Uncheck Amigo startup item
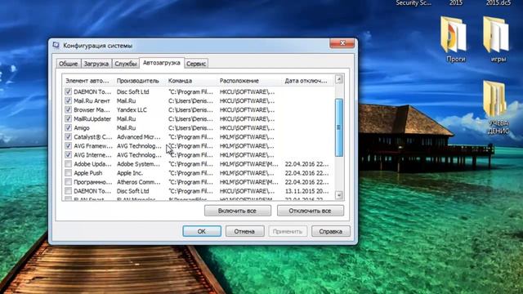The height and width of the screenshot is (294, 523). point(68,127)
